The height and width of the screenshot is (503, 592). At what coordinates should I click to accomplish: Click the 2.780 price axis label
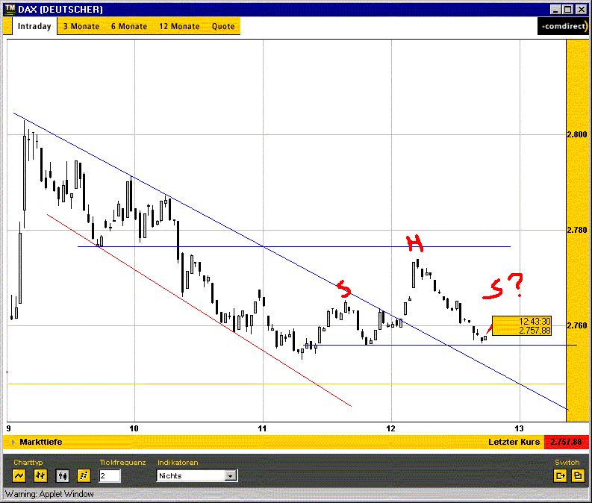click(577, 230)
